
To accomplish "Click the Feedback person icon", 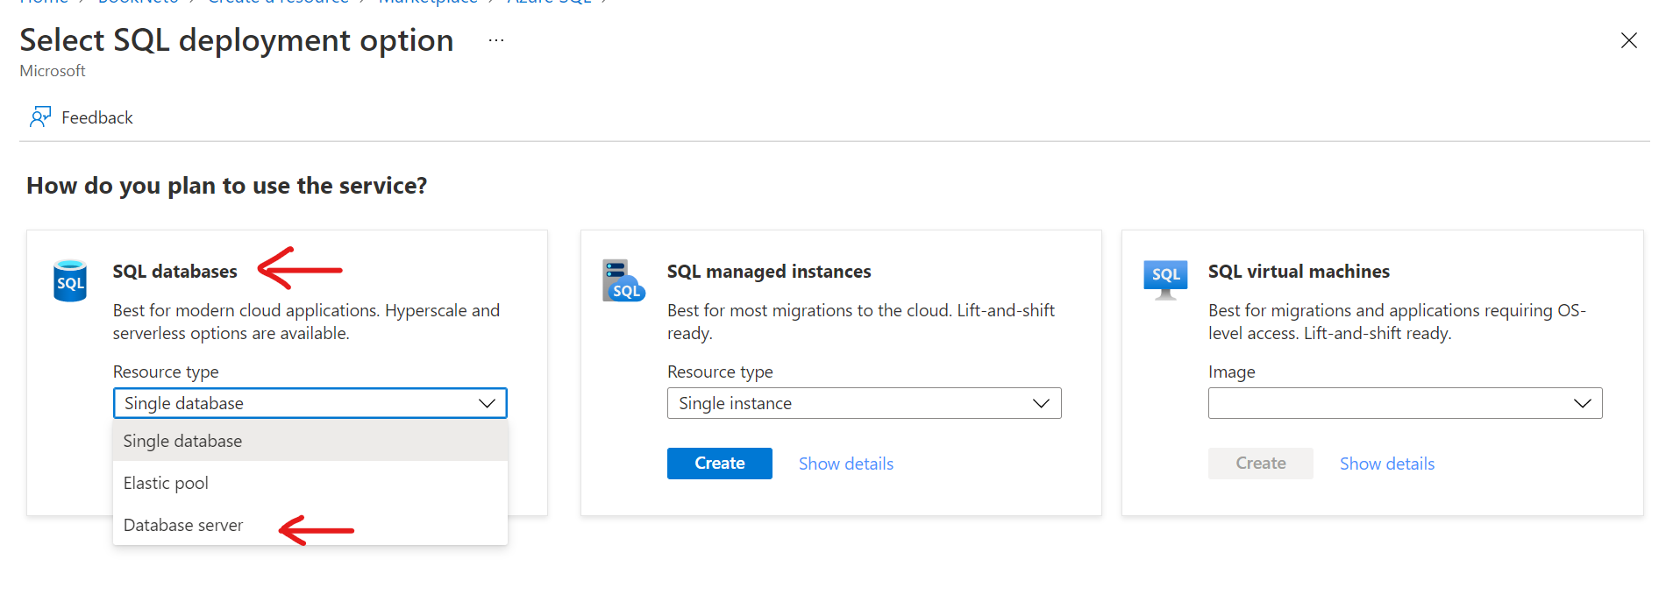I will point(40,117).
